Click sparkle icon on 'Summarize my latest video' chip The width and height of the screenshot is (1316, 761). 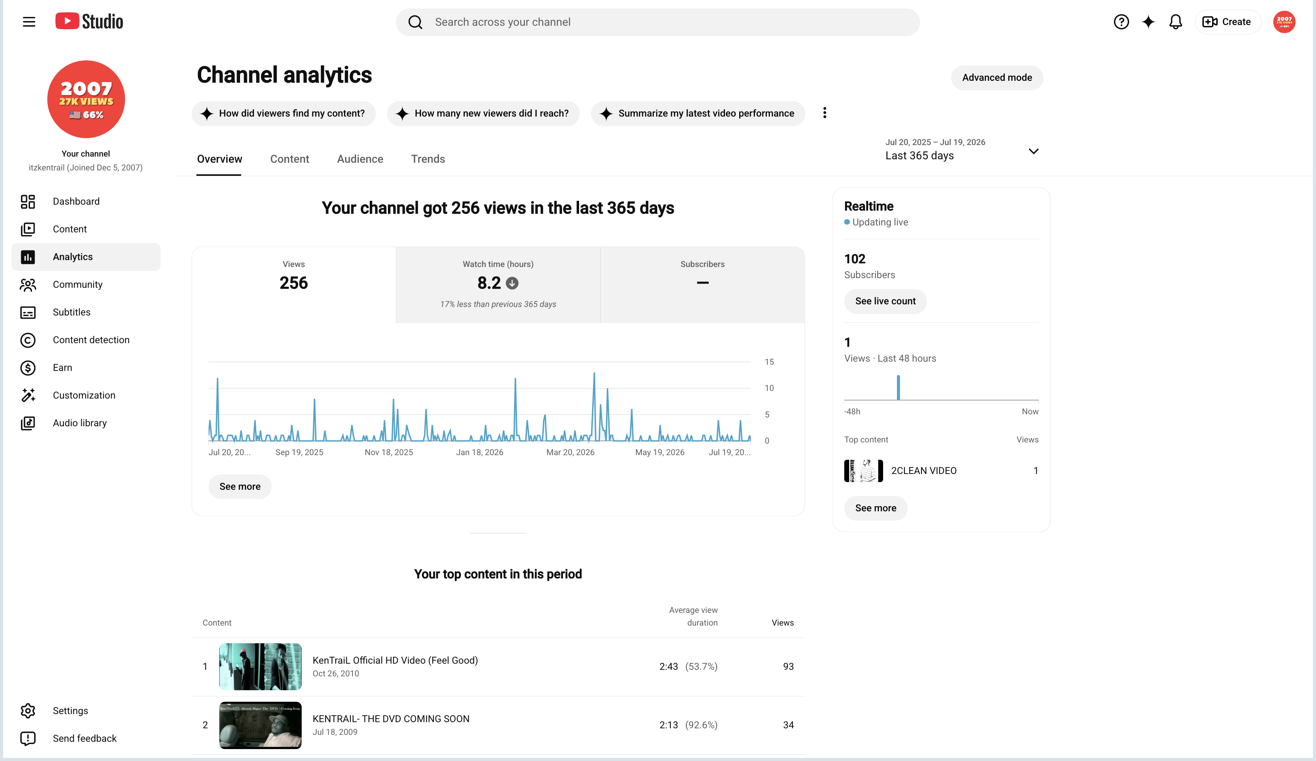(x=606, y=113)
